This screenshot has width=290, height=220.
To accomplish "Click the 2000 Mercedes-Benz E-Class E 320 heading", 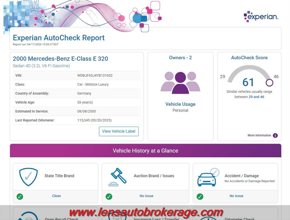I will pyautogui.click(x=61, y=59).
